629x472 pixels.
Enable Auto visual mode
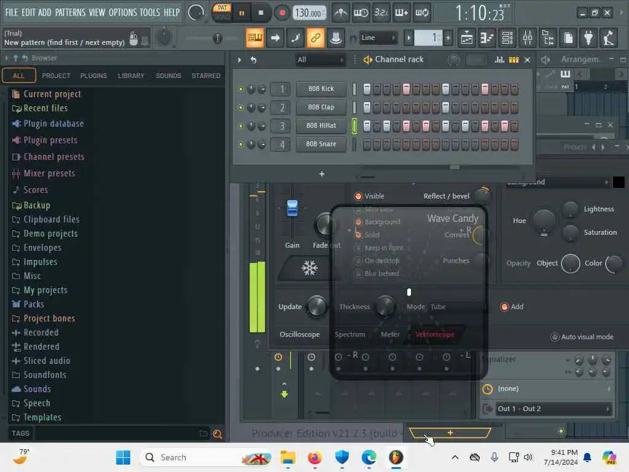tap(555, 337)
